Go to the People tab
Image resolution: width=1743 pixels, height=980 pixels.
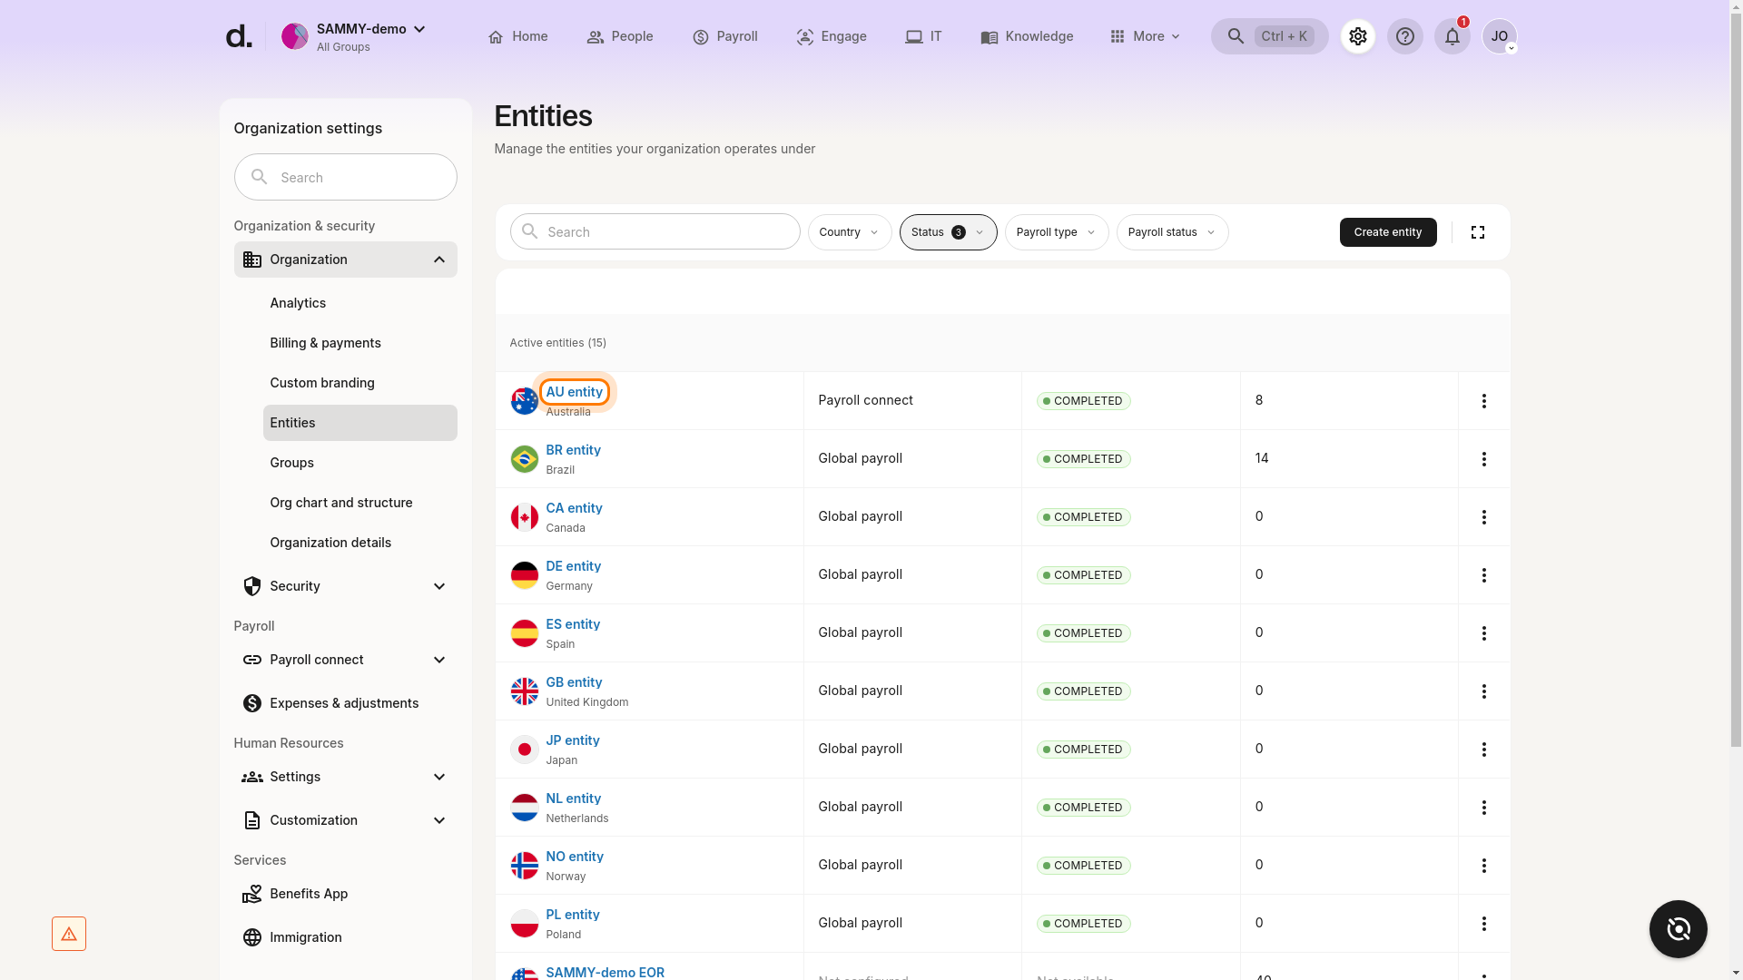click(x=620, y=36)
